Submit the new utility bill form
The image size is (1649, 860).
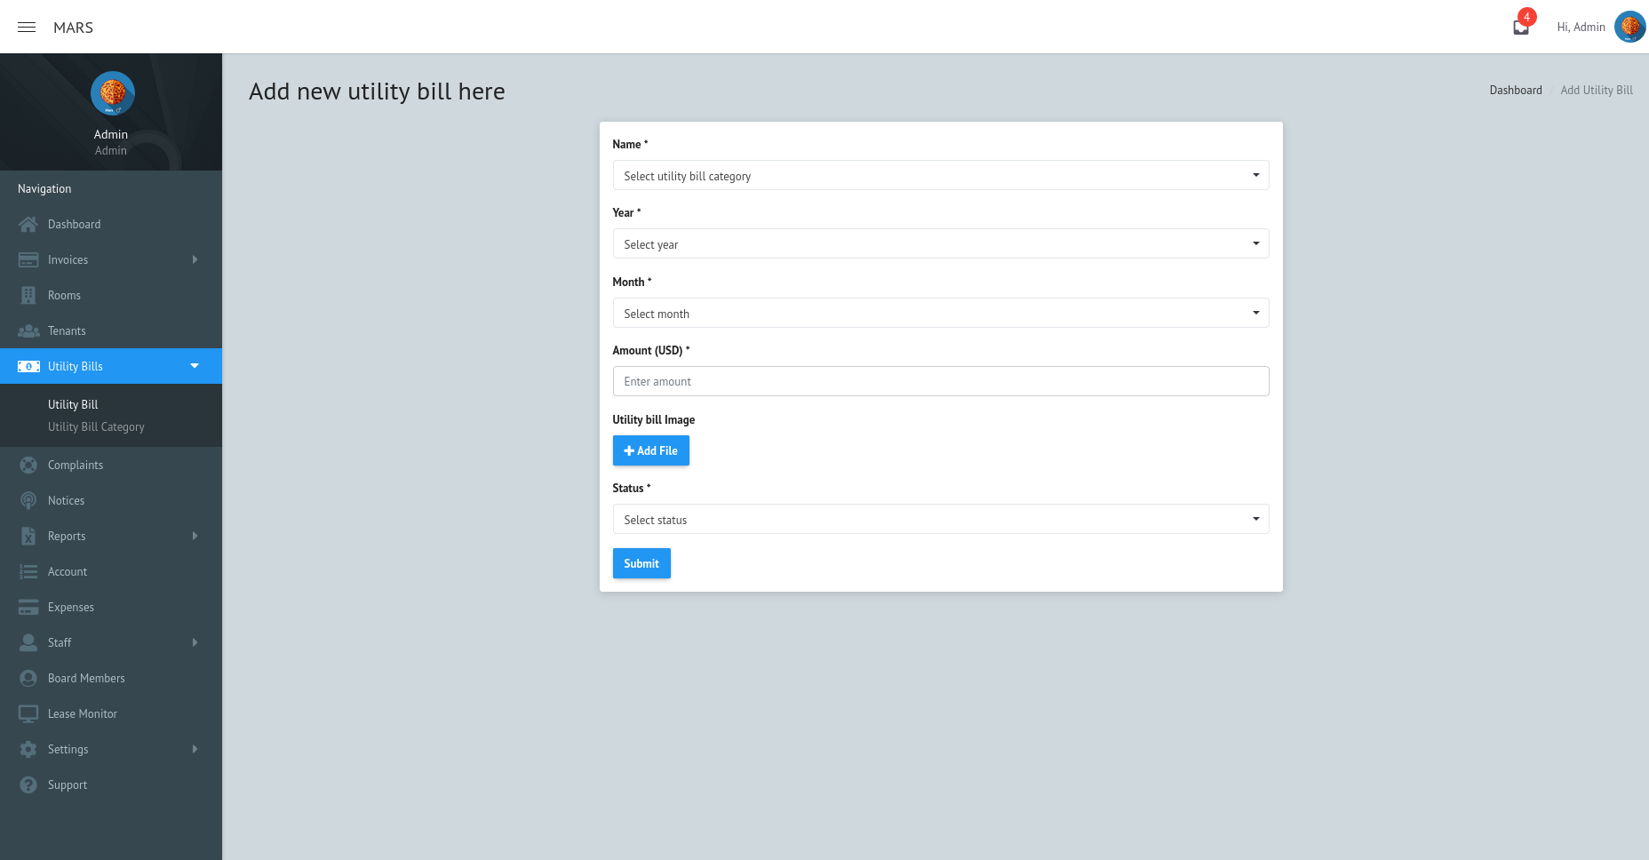[x=641, y=563]
